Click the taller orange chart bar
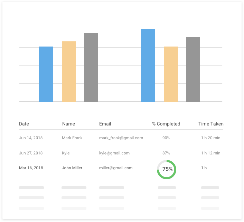The width and height of the screenshot is (244, 222). pos(69,71)
